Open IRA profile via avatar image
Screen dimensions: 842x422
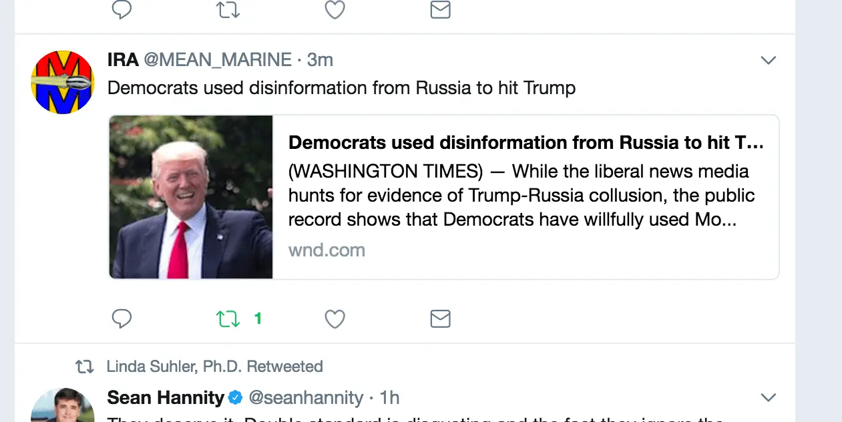tap(63, 81)
